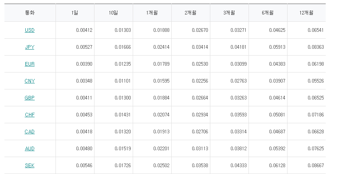Select AUD 12개월 value 0.07625
Image resolution: width=339 pixels, height=174 pixels.
tap(316, 149)
